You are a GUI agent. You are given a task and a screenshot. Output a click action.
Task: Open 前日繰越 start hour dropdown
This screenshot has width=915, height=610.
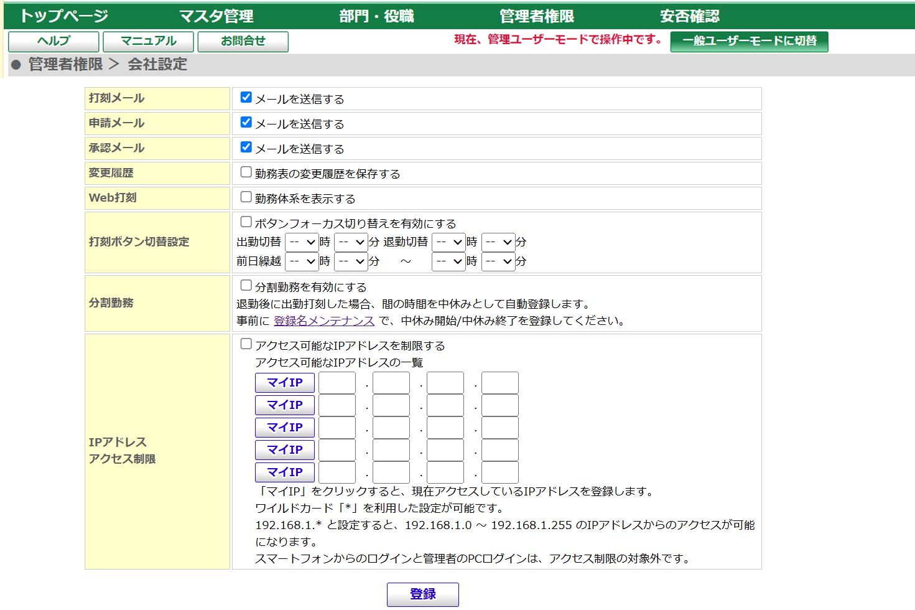coord(302,261)
